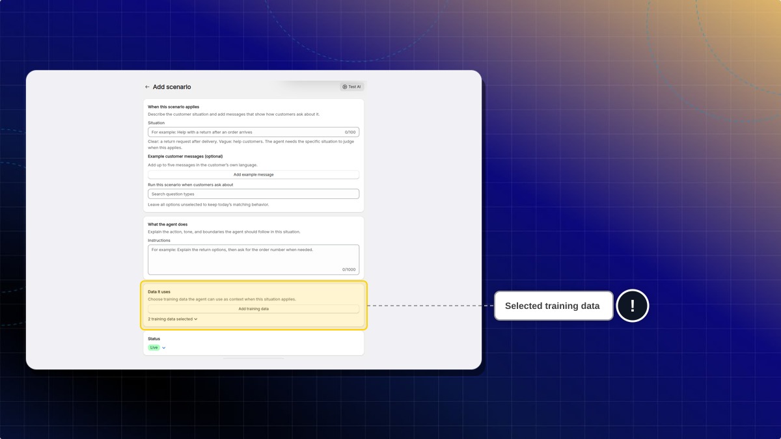Click the Add example message button
Viewport: 781px width, 439px height.
coord(253,174)
